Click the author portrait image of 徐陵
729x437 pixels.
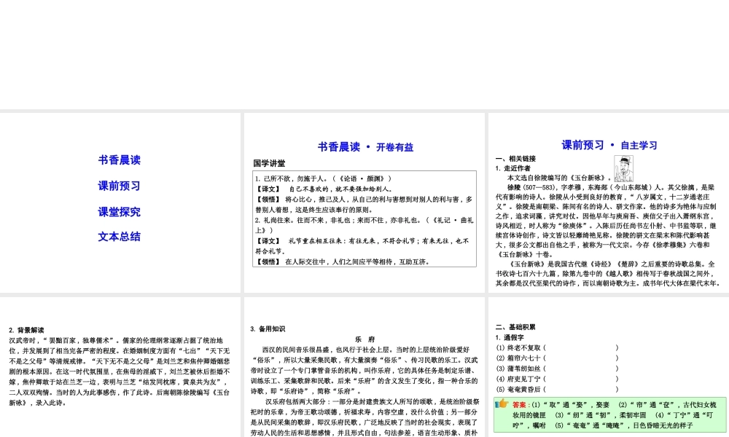point(623,168)
